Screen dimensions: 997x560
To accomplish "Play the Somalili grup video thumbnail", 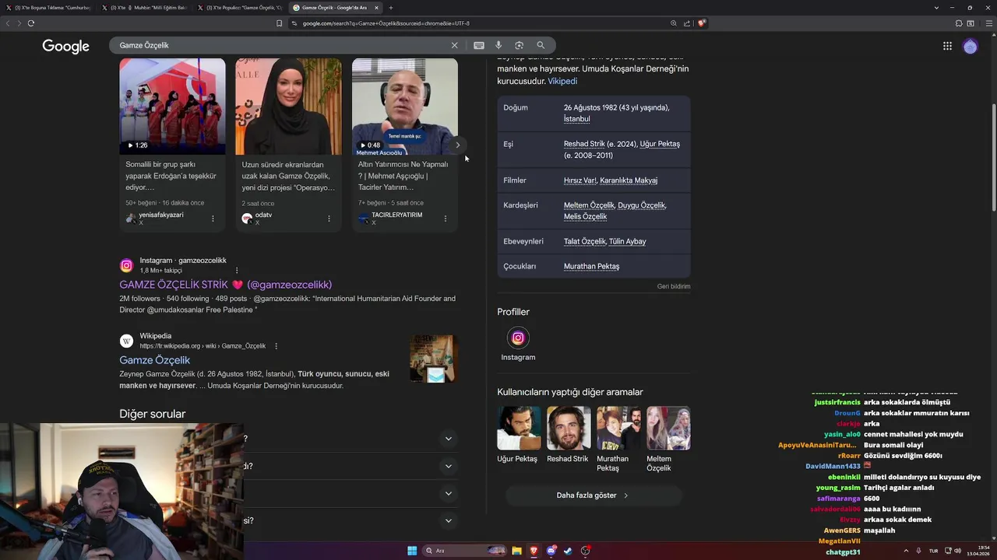I will tap(172, 107).
